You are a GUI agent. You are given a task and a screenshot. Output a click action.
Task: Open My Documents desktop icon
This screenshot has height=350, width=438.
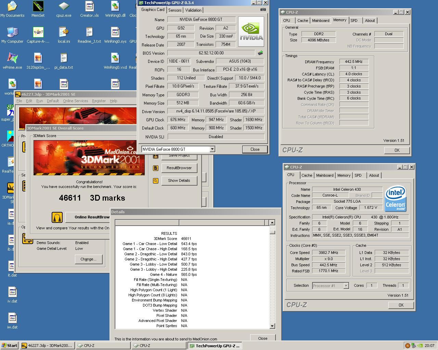coord(12,9)
